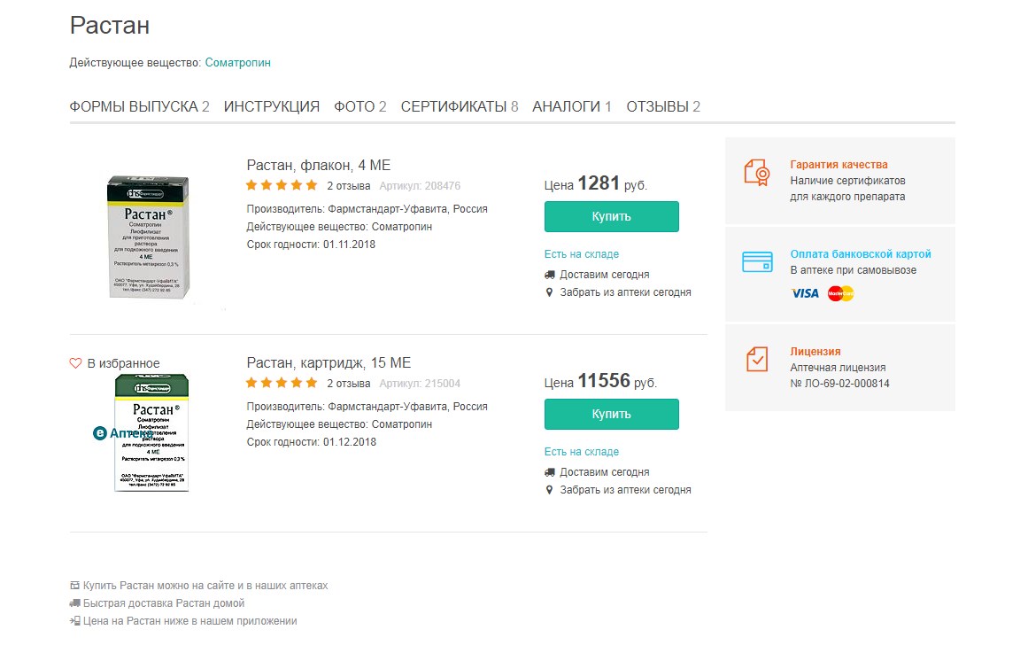The width and height of the screenshot is (1028, 653).
Task: Click the pharmacy pickup pin icon for the 15 МЕ cartridge
Action: 550,490
